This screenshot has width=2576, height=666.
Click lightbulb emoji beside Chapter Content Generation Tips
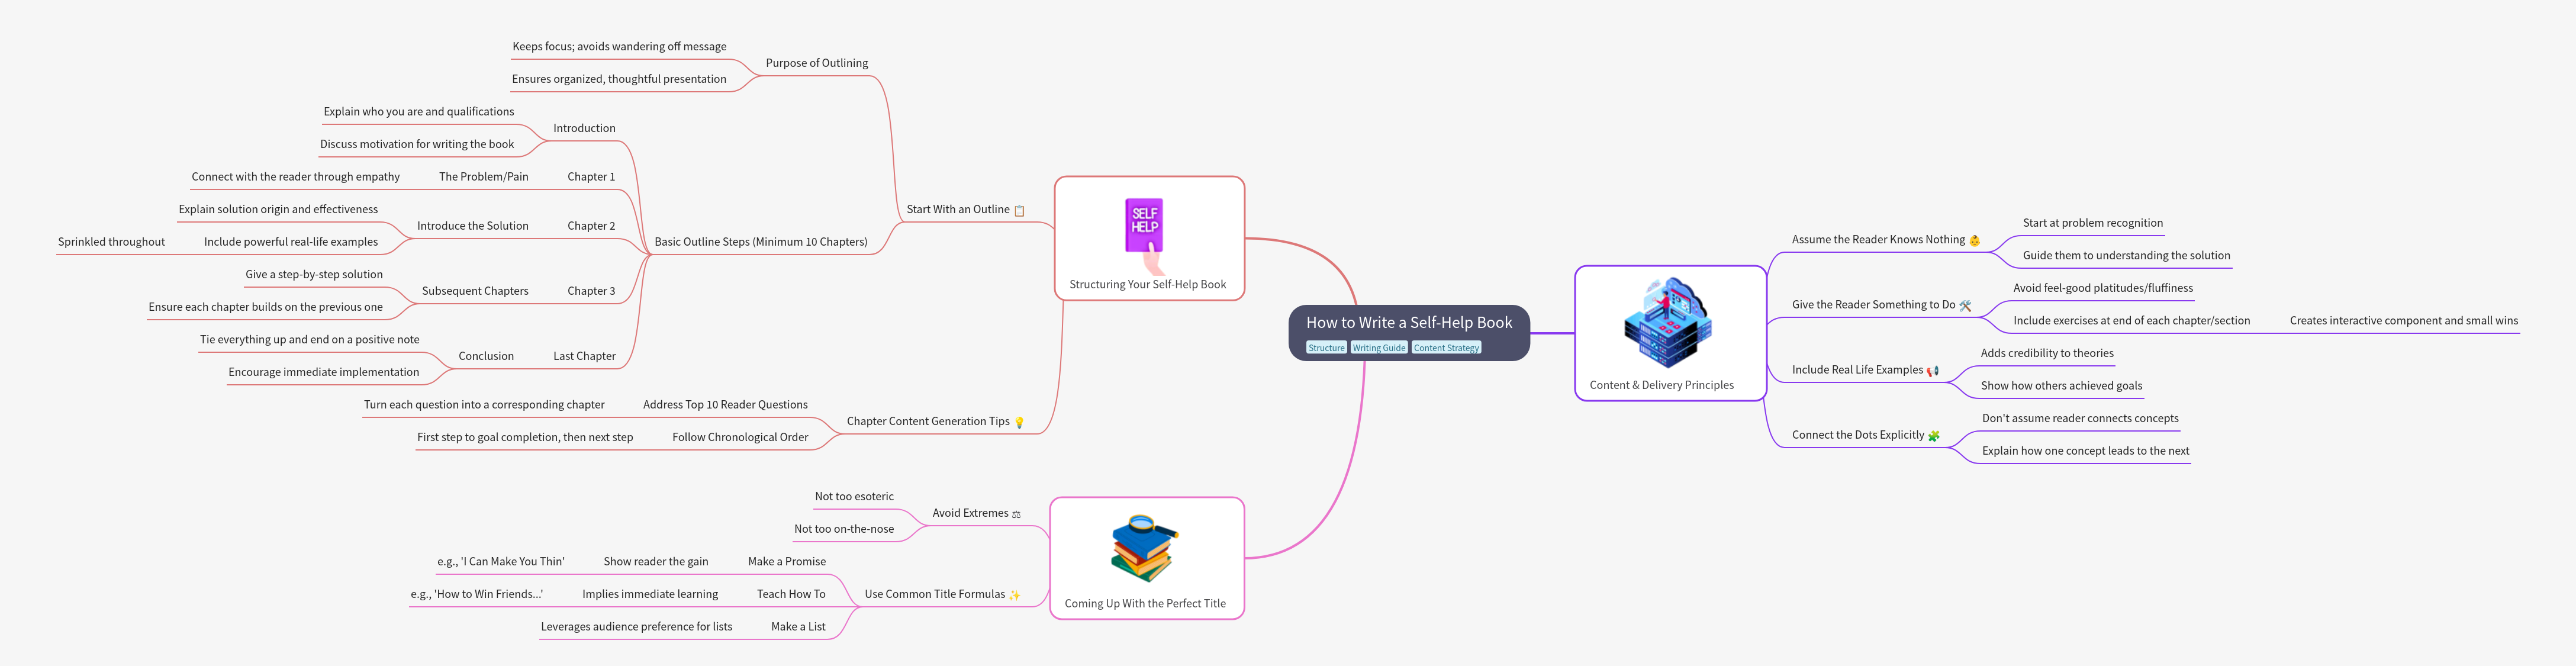[x=1019, y=422]
